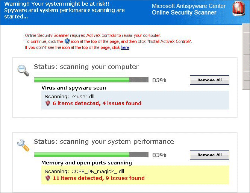Select '11 items detected, 9 issues found' text

[98, 178]
